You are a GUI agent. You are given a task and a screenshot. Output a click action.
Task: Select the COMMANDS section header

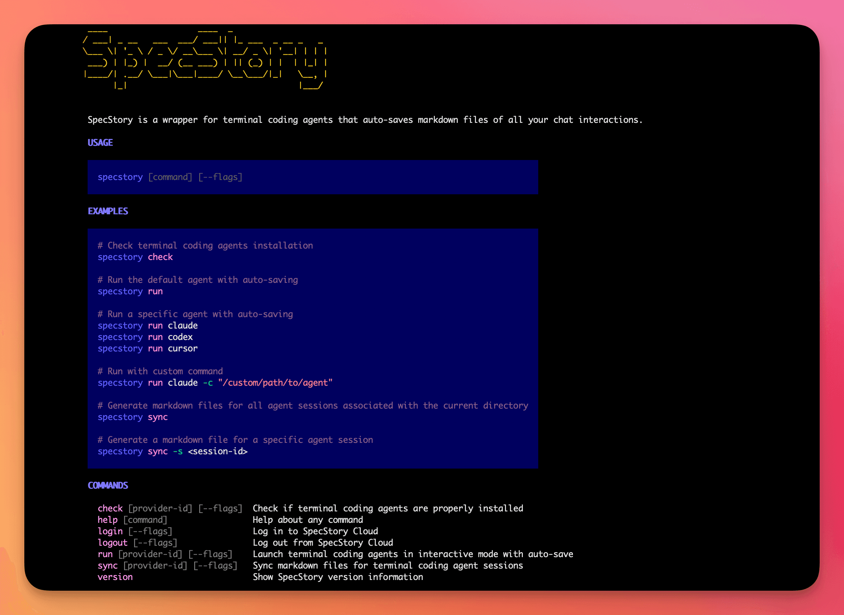pyautogui.click(x=108, y=485)
